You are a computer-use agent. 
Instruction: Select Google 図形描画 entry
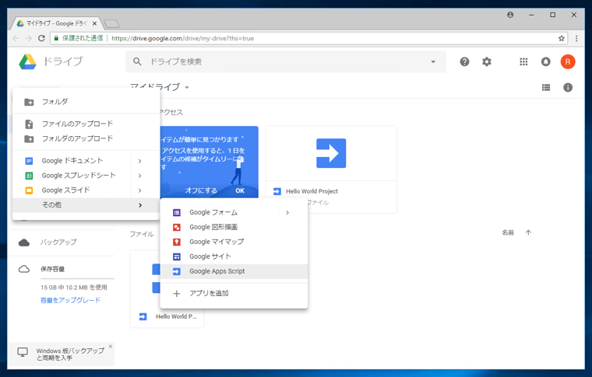(x=234, y=227)
